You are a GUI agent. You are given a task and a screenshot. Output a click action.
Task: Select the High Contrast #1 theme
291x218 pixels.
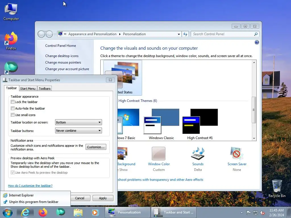(200, 124)
